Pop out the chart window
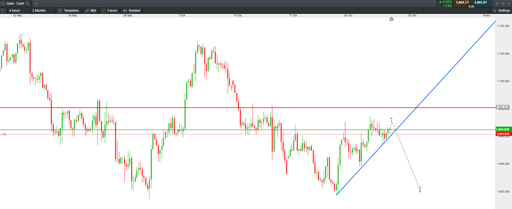Image resolution: width=512 pixels, height=209 pixels. (x=503, y=3)
